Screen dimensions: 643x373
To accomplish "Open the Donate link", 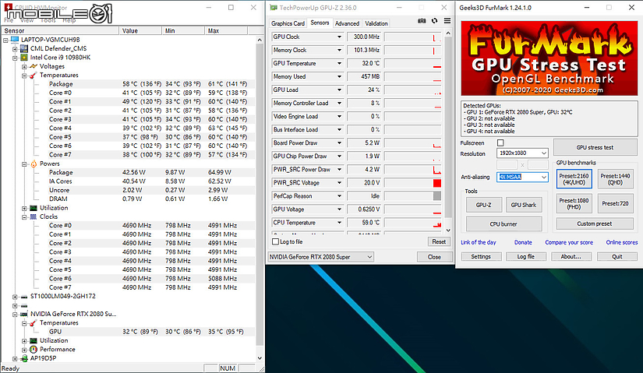I will tap(523, 242).
